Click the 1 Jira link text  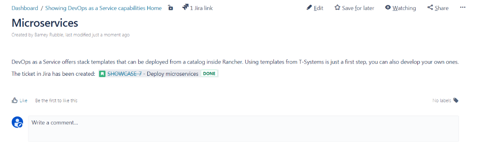tap(201, 8)
